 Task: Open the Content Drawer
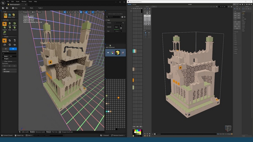click(7, 135)
